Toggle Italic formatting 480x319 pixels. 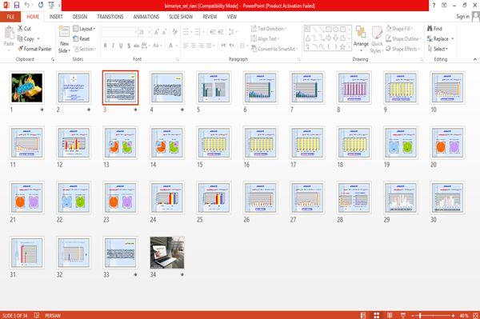(x=113, y=46)
